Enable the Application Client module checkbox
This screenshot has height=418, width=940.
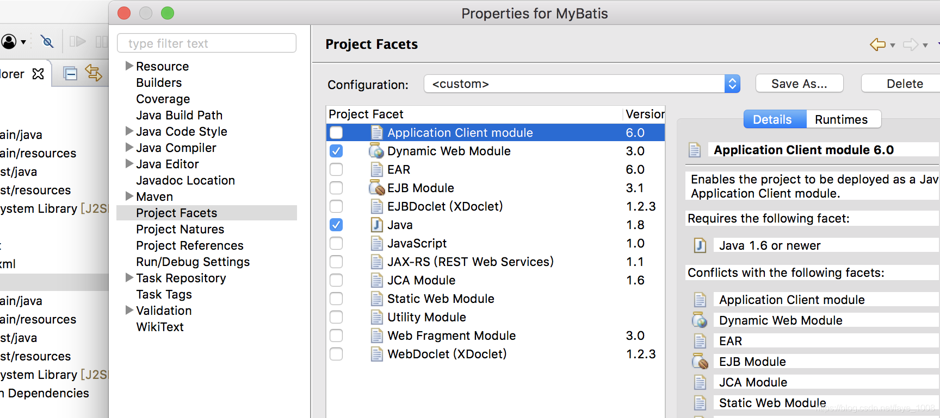[336, 132]
